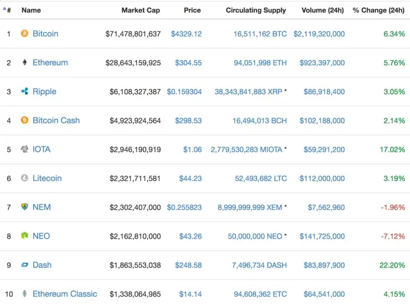Click Dash price $248.58

point(188,265)
